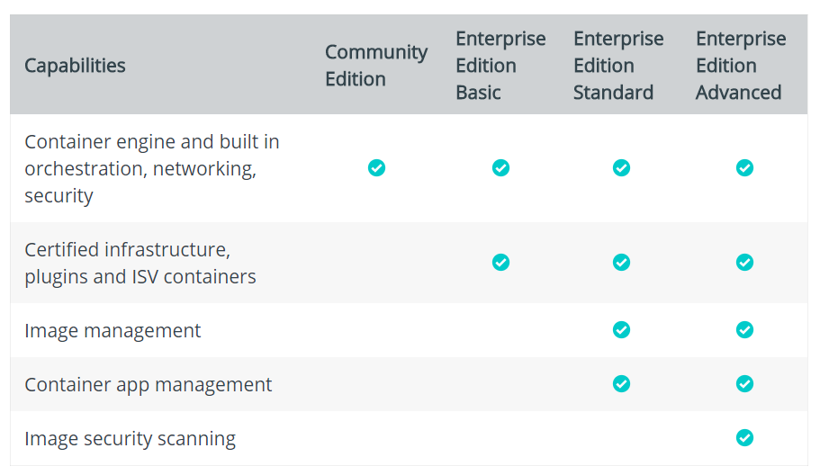Click Enterprise Standard checkmark for container engine row
Viewport: 820px width, 475px height.
621,168
